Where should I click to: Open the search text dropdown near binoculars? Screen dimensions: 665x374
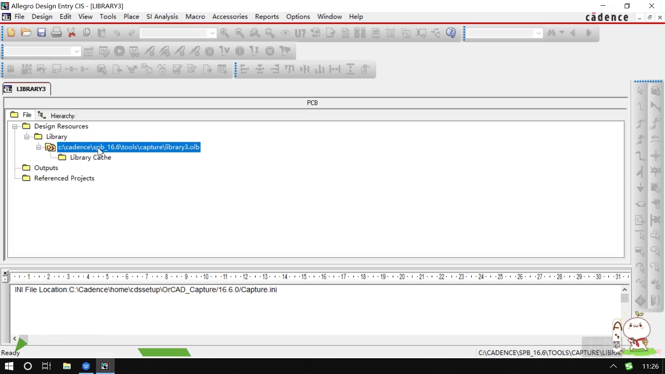click(539, 33)
